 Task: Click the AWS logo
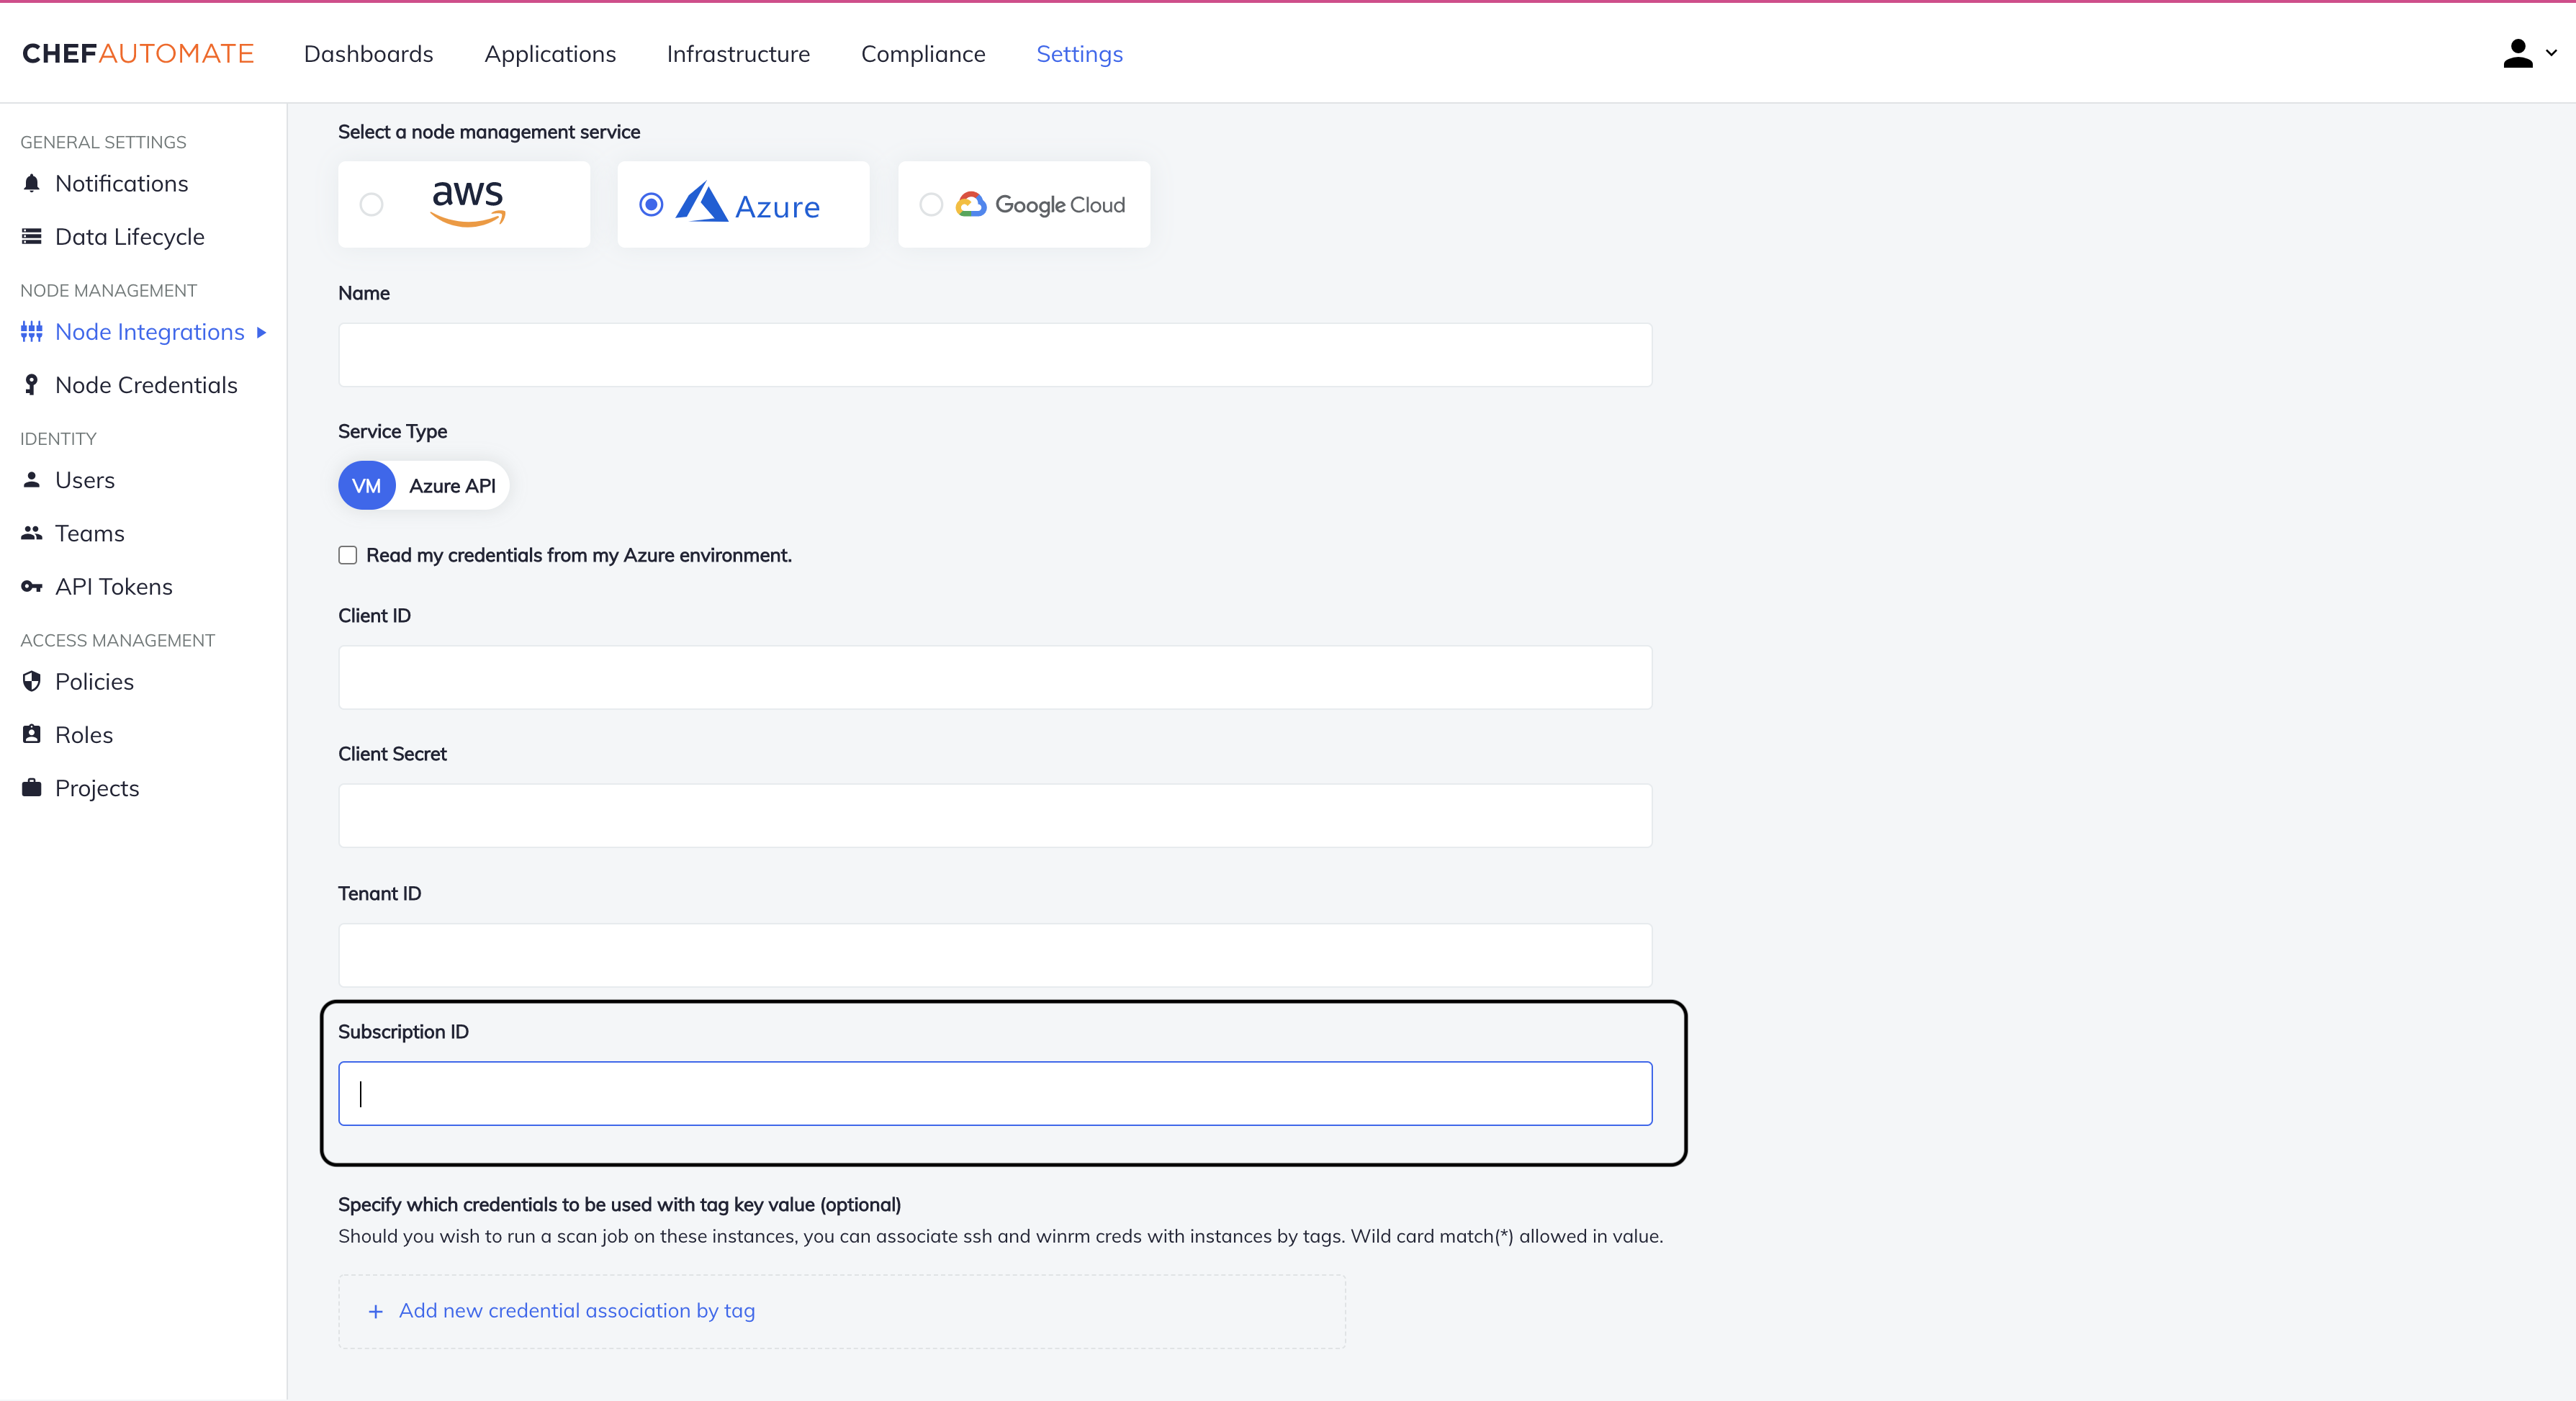467,204
